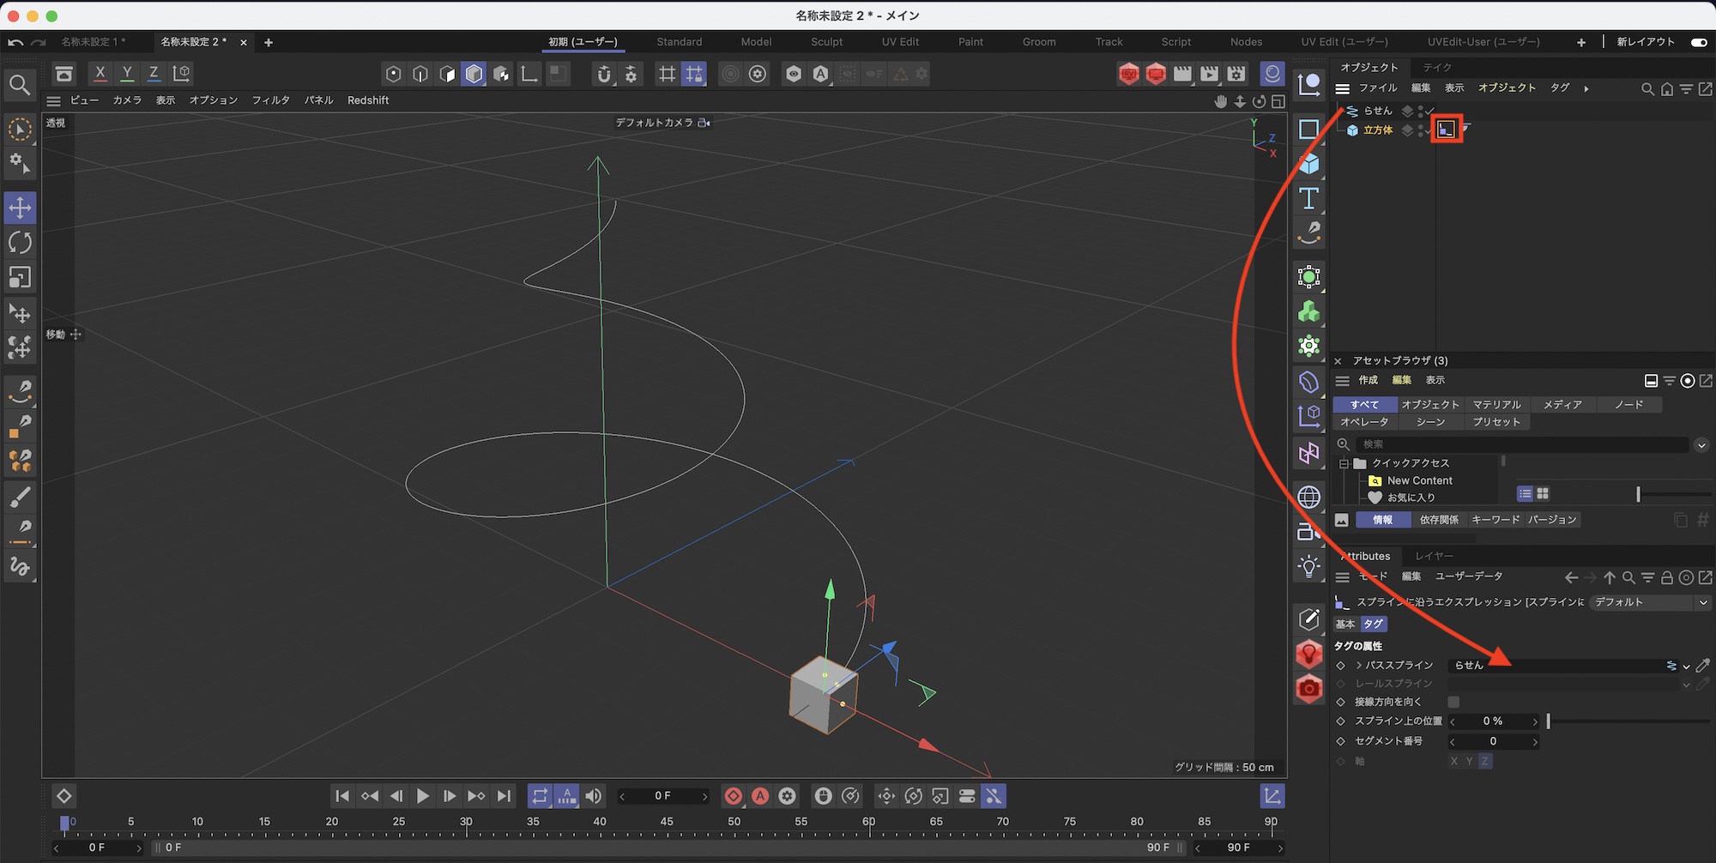Image resolution: width=1716 pixels, height=863 pixels.
Task: Click the Align to Spline tag icon
Action: click(1446, 130)
